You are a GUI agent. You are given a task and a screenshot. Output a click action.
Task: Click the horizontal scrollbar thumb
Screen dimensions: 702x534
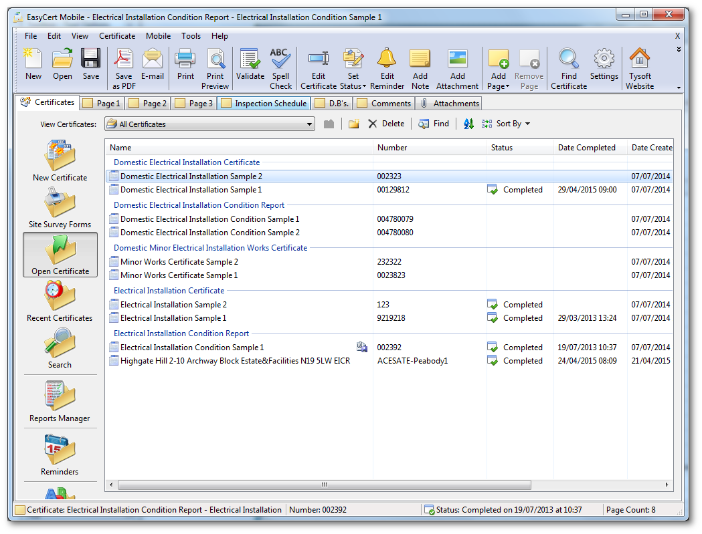point(325,485)
